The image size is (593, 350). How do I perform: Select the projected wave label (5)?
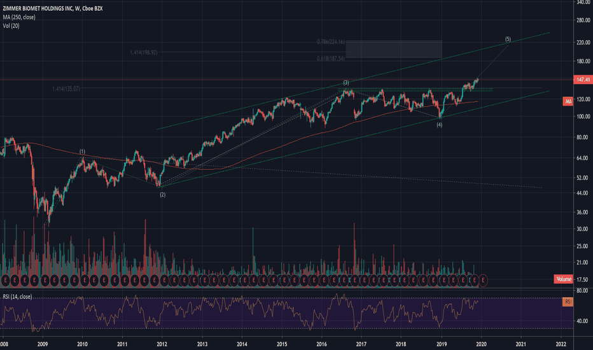tap(508, 39)
